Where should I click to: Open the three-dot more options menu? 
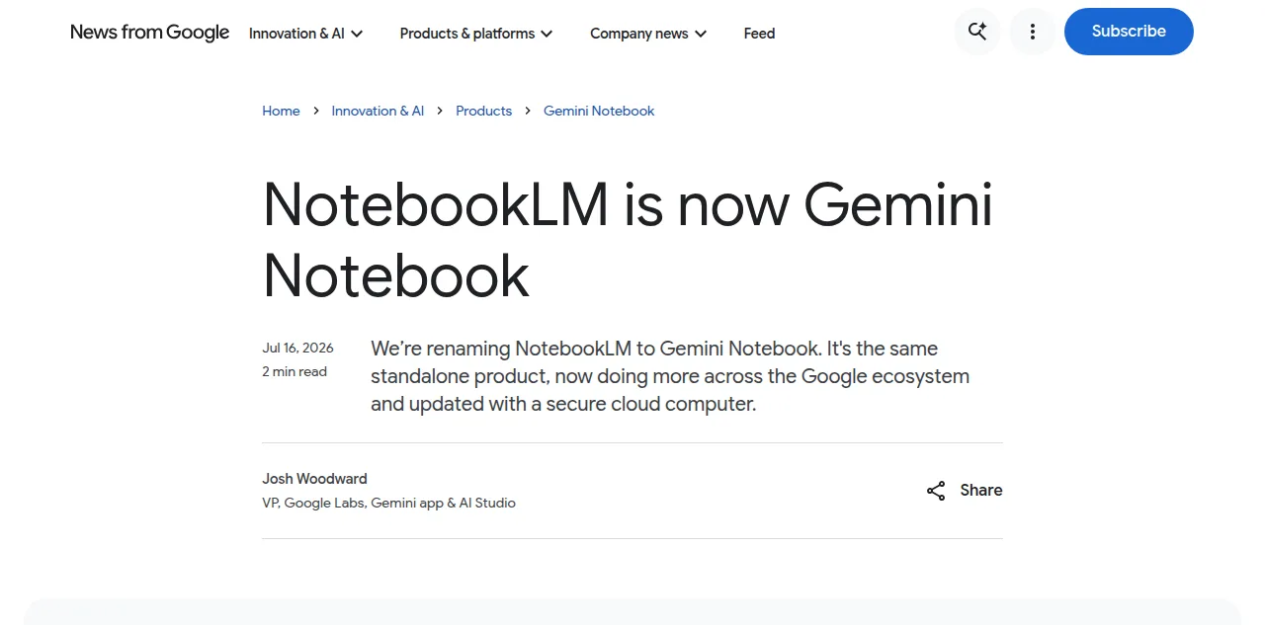point(1032,32)
